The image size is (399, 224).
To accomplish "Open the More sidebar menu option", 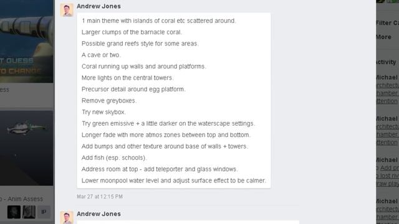I will (x=383, y=37).
